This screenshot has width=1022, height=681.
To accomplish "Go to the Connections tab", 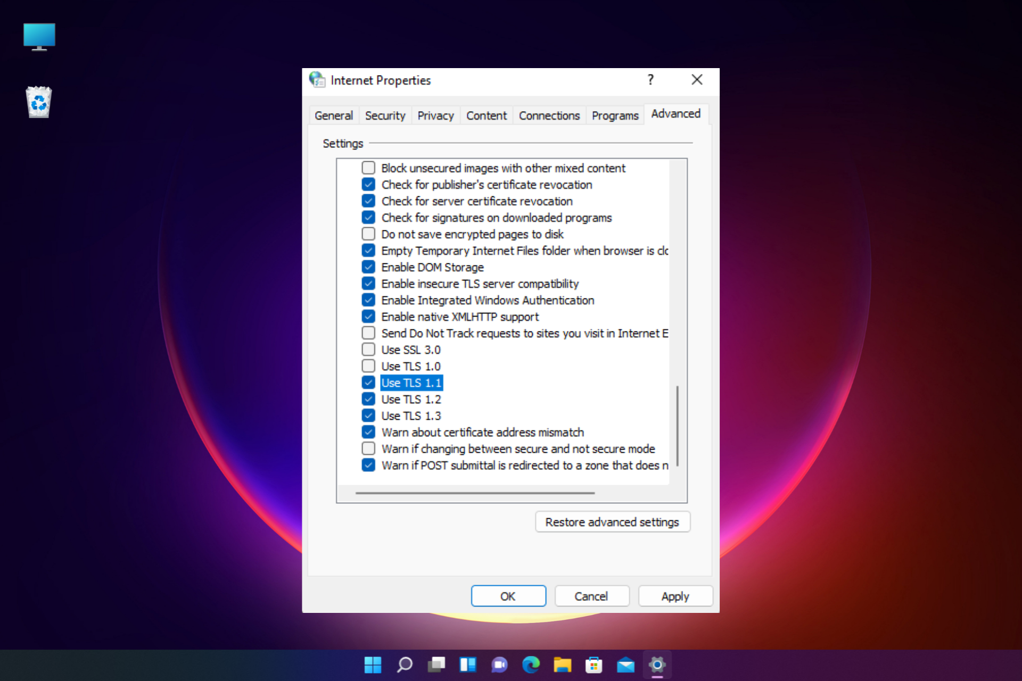I will 549,115.
